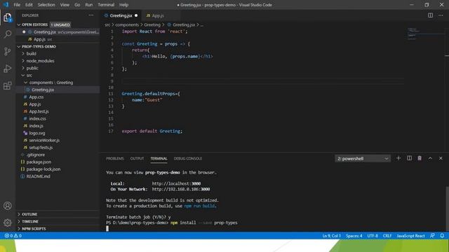
Task: Open the Extensions view
Action: (x=8, y=85)
